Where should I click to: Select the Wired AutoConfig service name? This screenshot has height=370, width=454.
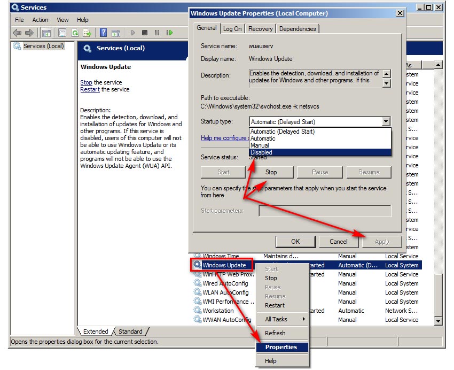[x=225, y=283]
